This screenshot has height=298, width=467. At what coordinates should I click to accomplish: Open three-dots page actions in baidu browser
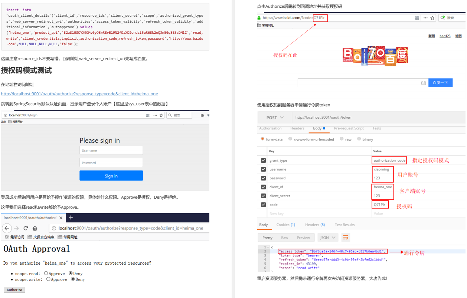point(425,18)
